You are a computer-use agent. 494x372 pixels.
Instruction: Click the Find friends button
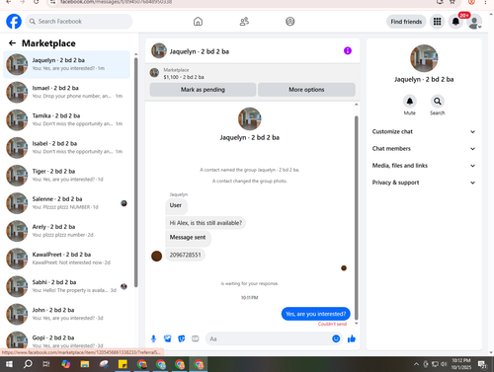click(x=406, y=22)
